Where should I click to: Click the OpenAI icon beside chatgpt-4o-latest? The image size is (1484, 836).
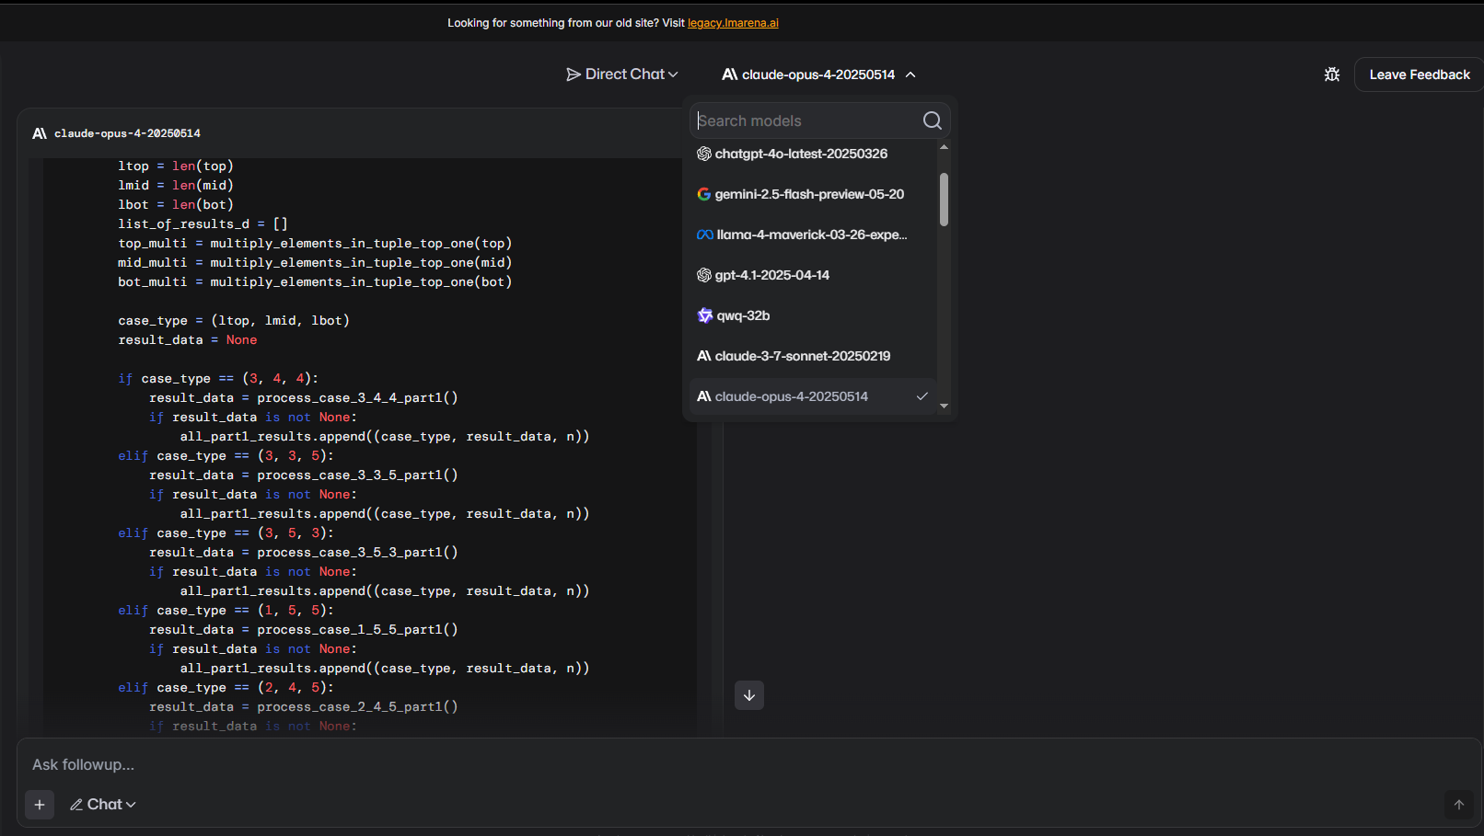(704, 154)
